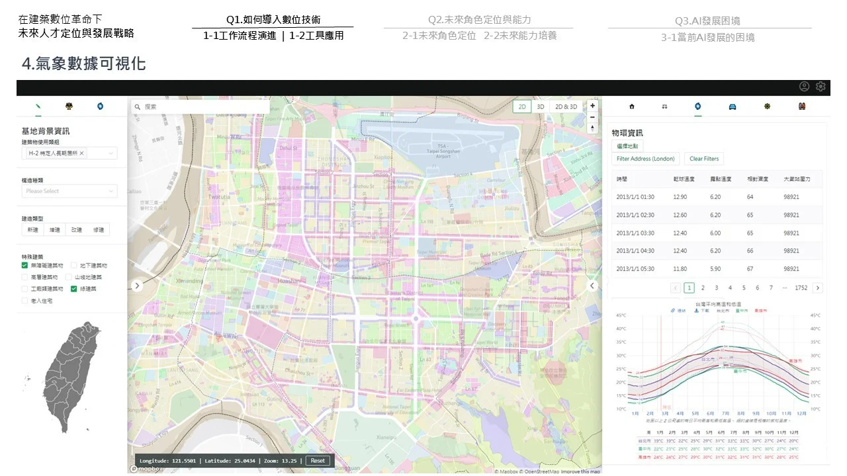
Task: Select the car icon tab on right panel
Action: pos(731,106)
